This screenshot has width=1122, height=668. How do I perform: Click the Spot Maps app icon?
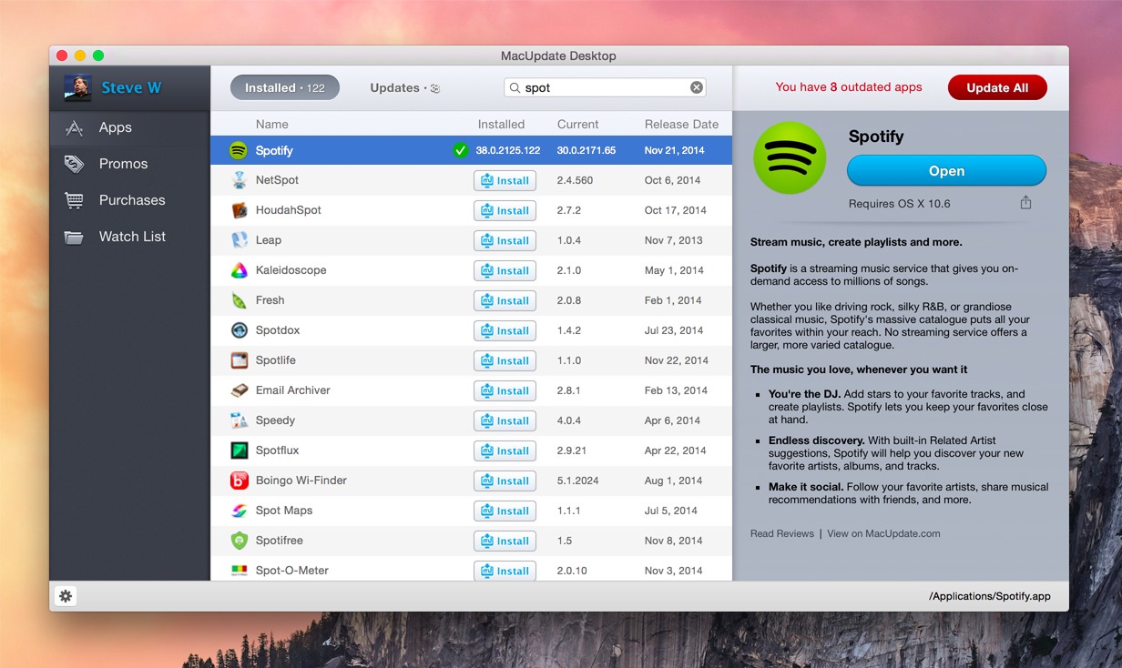click(239, 511)
